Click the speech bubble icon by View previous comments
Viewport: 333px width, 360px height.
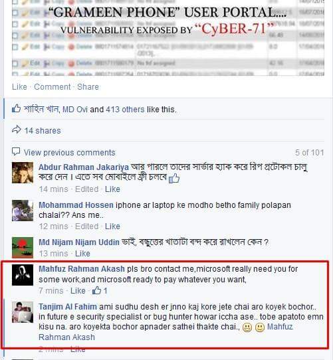tap(16, 151)
